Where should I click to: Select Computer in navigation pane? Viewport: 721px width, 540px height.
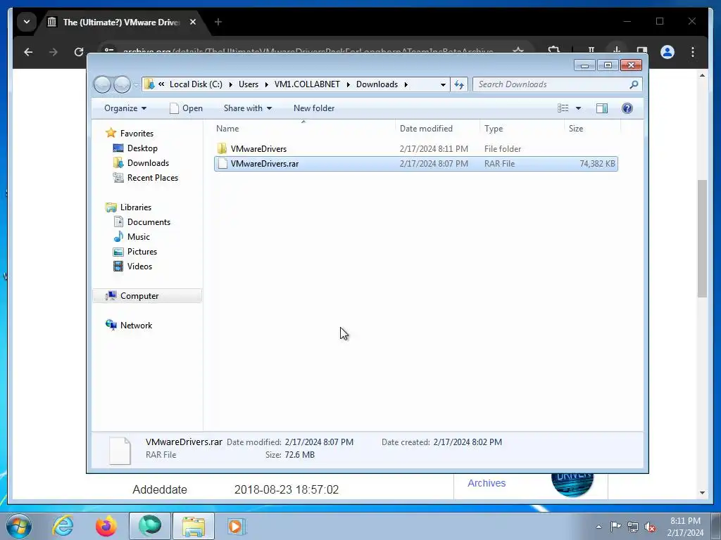click(x=139, y=296)
